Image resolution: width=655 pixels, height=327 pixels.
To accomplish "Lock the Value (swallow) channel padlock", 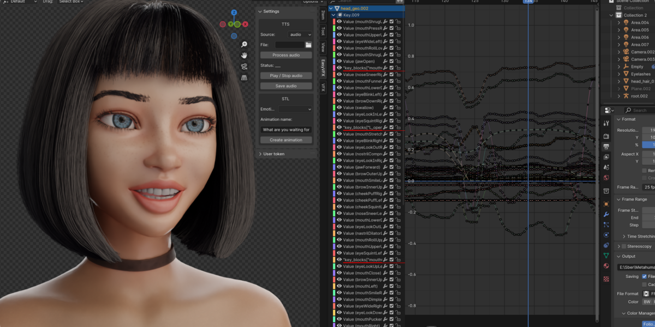I will (x=398, y=108).
